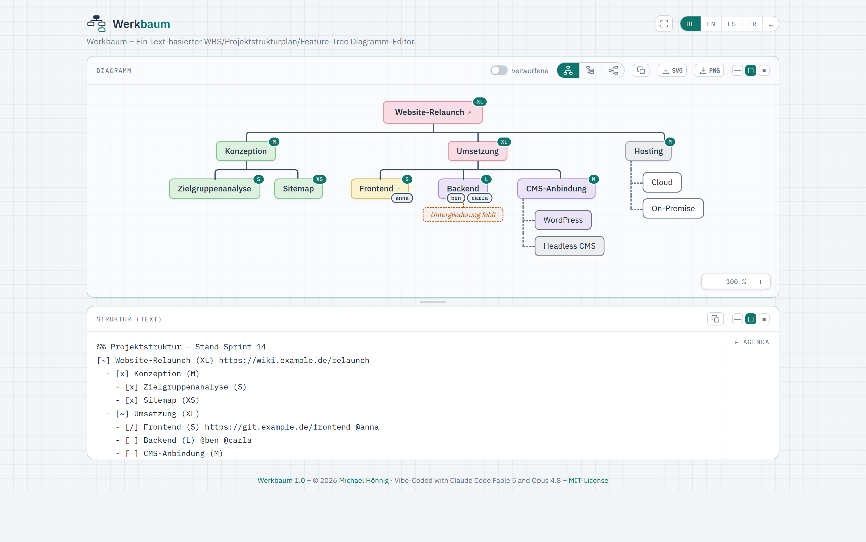Expand the Agenda section
The height and width of the screenshot is (542, 866).
click(x=752, y=342)
